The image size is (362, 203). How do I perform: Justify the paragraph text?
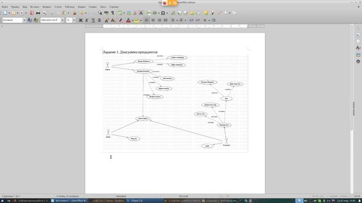pos(166,20)
